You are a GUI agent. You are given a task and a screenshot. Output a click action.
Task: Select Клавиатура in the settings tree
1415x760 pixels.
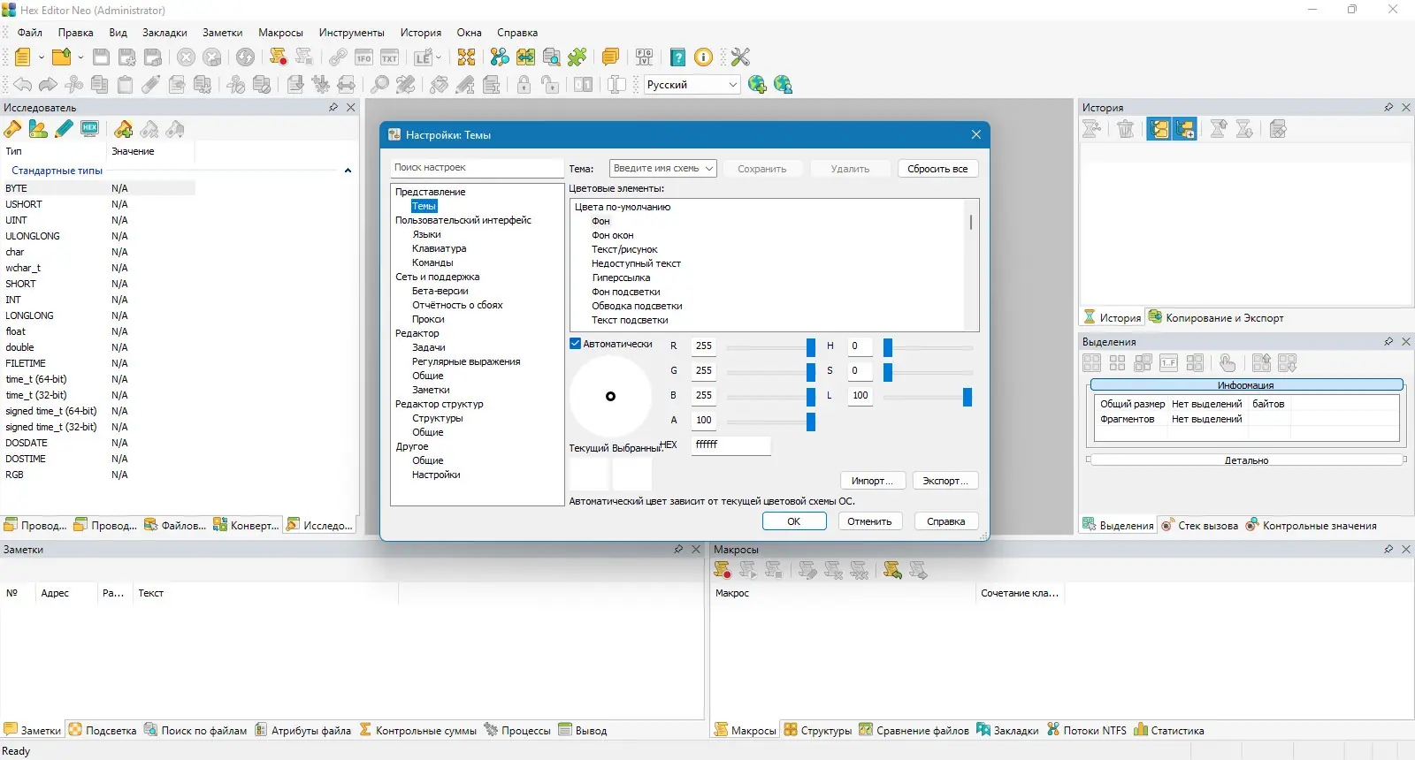point(440,248)
